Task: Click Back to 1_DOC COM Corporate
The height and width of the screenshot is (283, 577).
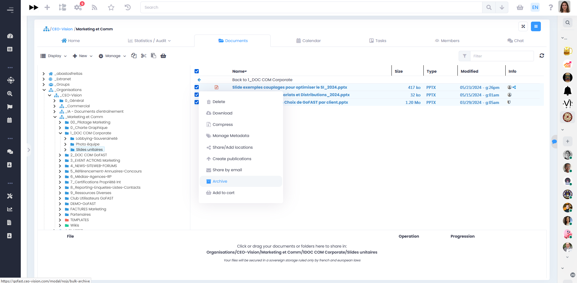Action: coord(262,80)
